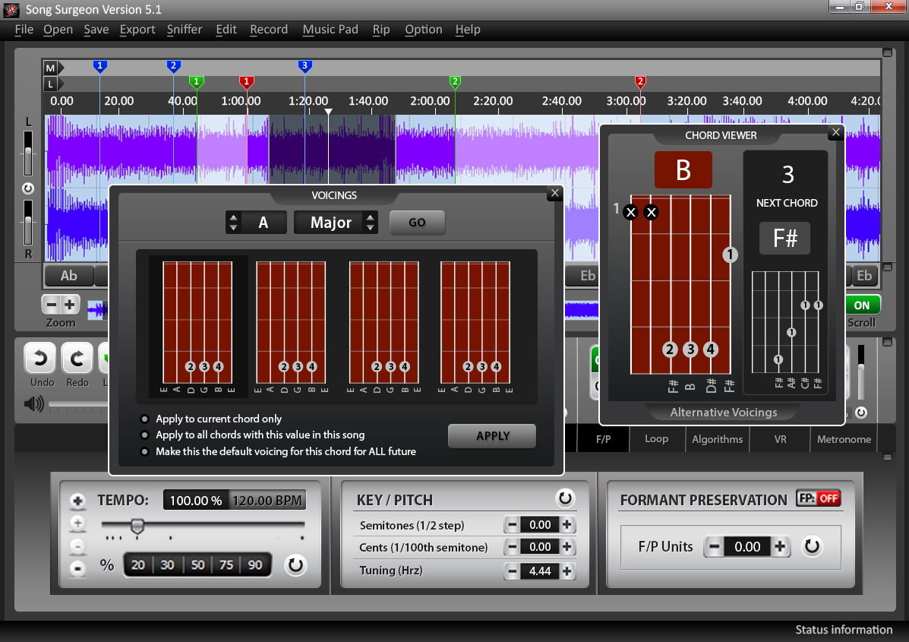Click the right channel R volume slider
This screenshot has height=642, width=909.
28,223
